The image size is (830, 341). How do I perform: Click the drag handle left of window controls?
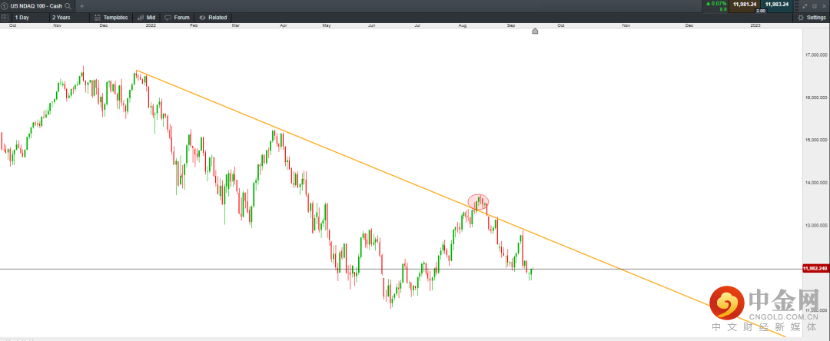click(x=796, y=5)
